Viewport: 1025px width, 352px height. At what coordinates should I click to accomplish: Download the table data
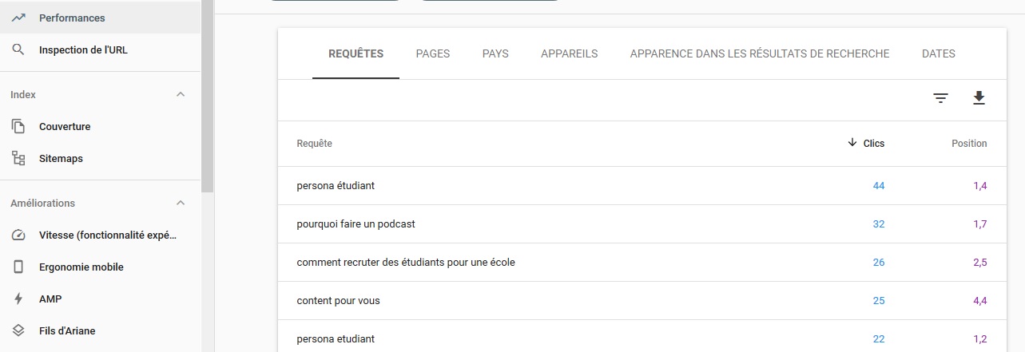click(x=979, y=98)
